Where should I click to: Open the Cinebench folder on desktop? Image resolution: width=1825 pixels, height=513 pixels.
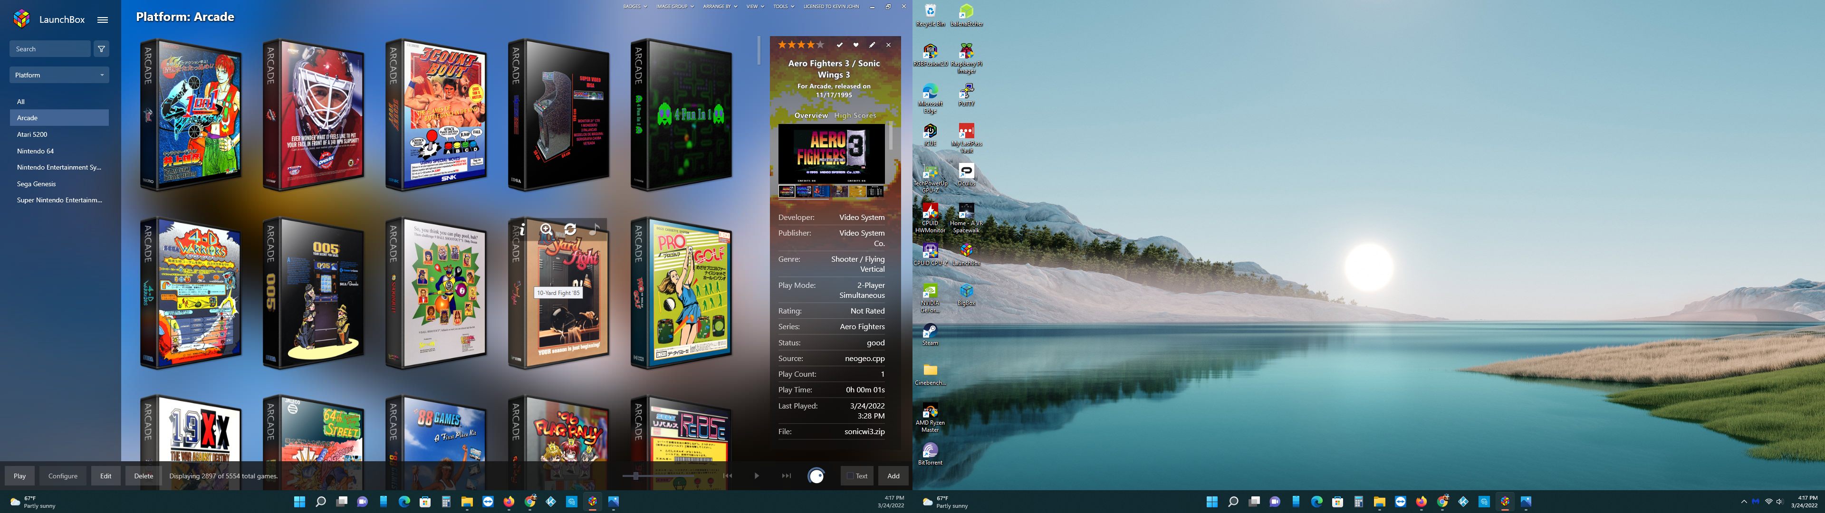point(930,374)
